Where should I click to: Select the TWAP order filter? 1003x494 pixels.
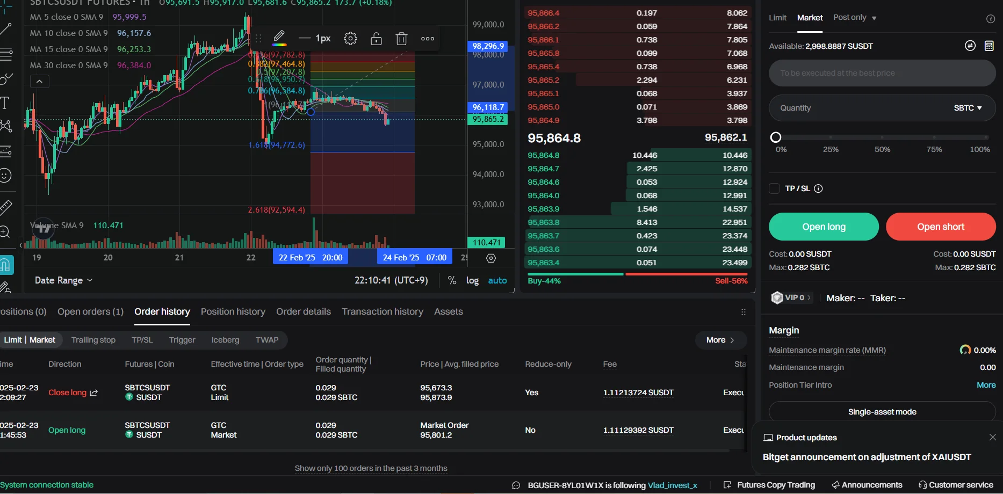[267, 340]
